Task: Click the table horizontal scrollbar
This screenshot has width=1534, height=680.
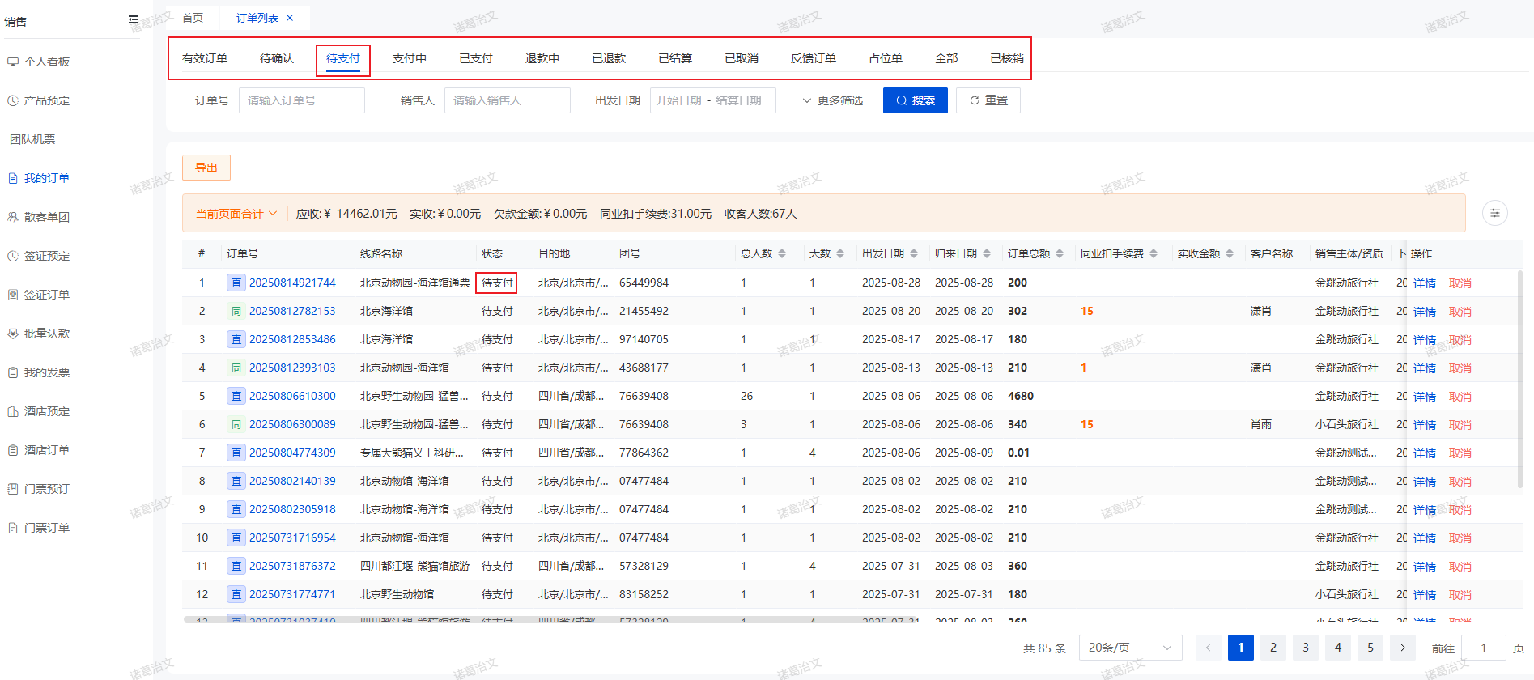Action: pyautogui.click(x=567, y=619)
